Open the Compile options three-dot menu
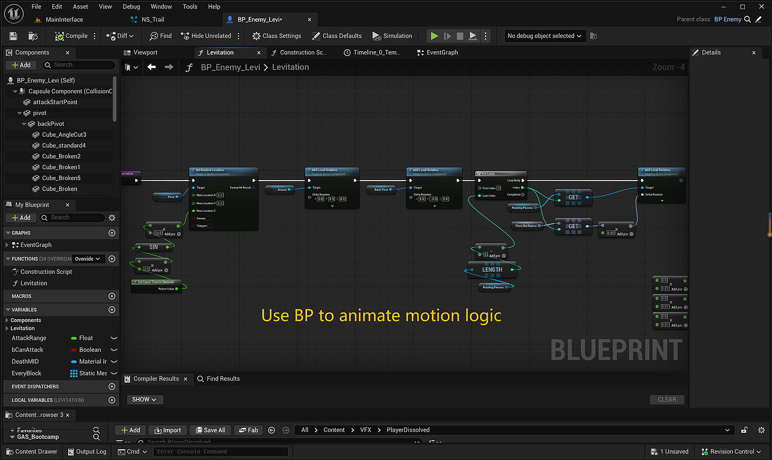This screenshot has height=460, width=772. click(x=95, y=36)
